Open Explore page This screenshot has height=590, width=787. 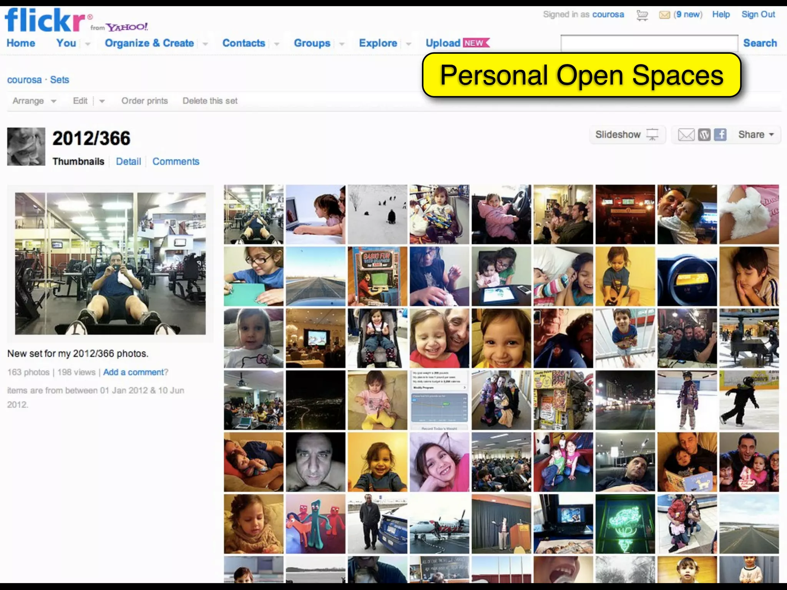[378, 43]
